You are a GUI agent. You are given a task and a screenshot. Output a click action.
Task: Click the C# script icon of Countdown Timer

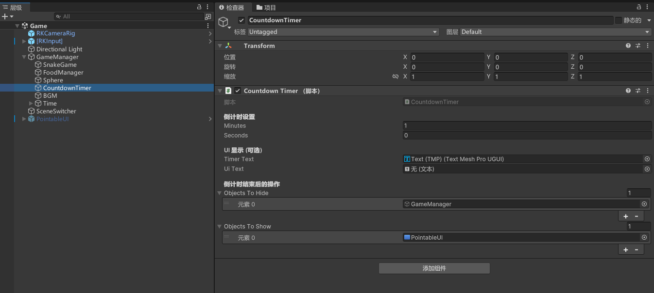click(228, 91)
